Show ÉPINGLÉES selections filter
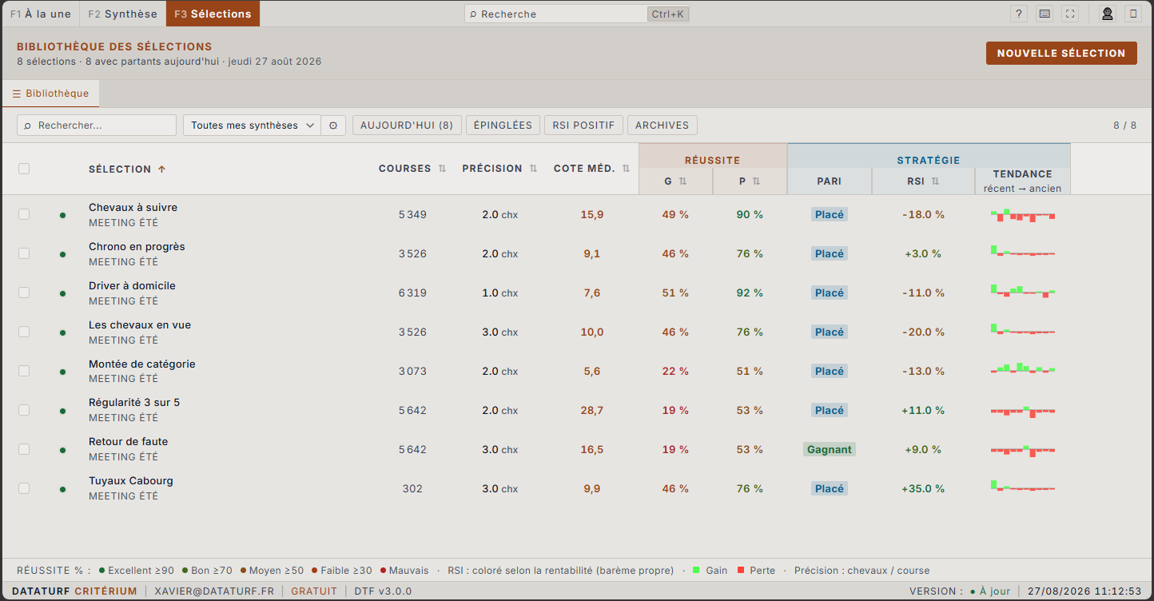The height and width of the screenshot is (601, 1154). pos(503,125)
